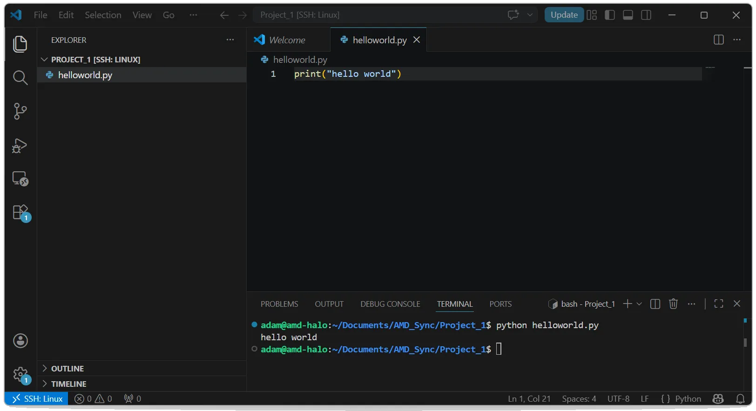The image size is (756, 411).
Task: Open Source Control view
Action: (x=20, y=111)
